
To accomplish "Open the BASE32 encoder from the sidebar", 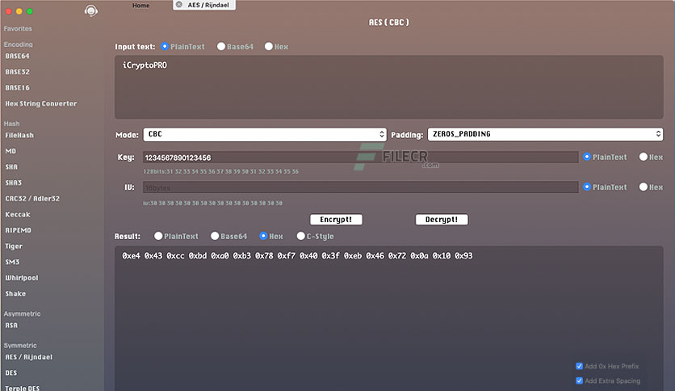I will pyautogui.click(x=17, y=72).
